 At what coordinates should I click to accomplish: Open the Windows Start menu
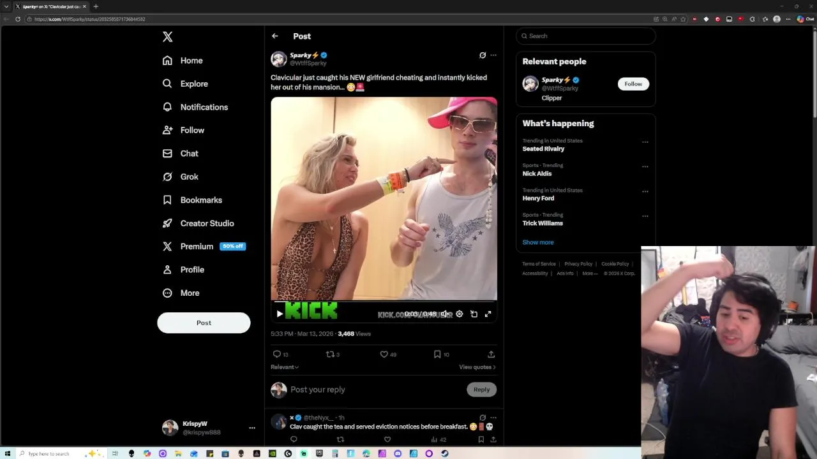[7, 454]
